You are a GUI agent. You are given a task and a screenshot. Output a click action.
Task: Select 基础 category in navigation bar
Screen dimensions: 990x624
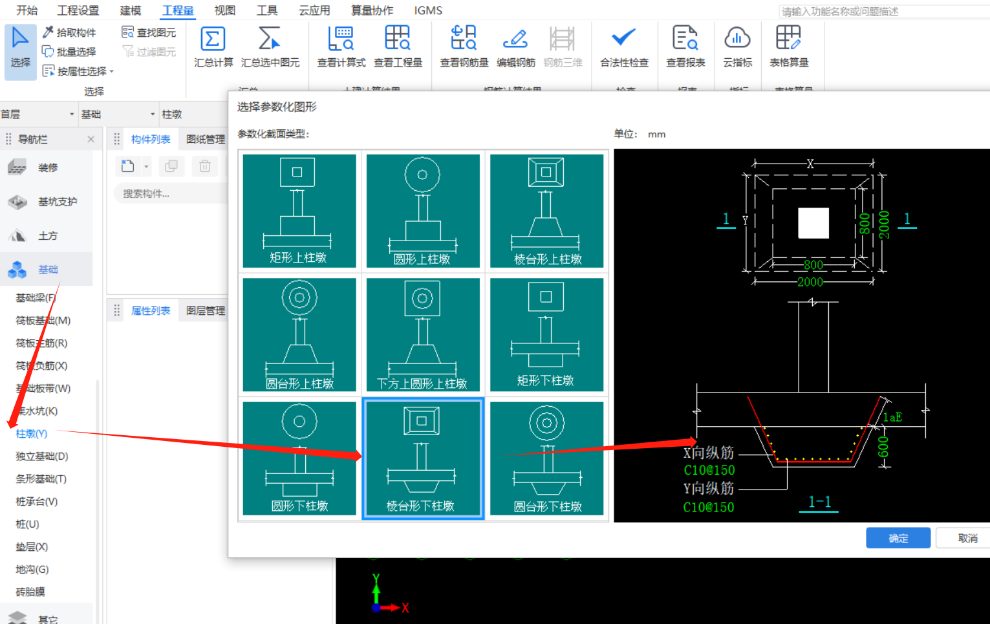tap(47, 270)
